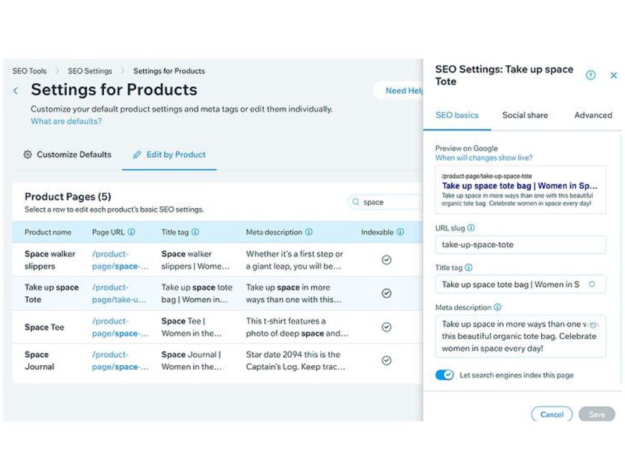Click the Space Journal title tag cell
625x469 pixels.
[x=191, y=361]
